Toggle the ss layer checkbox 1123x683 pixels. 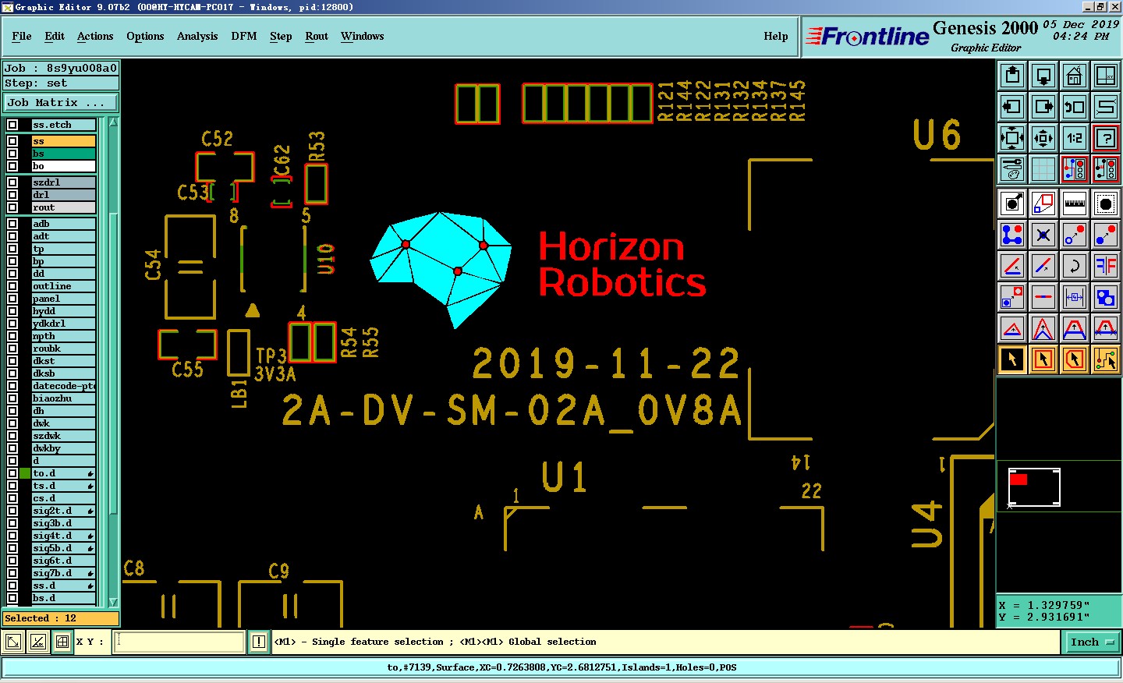12,141
